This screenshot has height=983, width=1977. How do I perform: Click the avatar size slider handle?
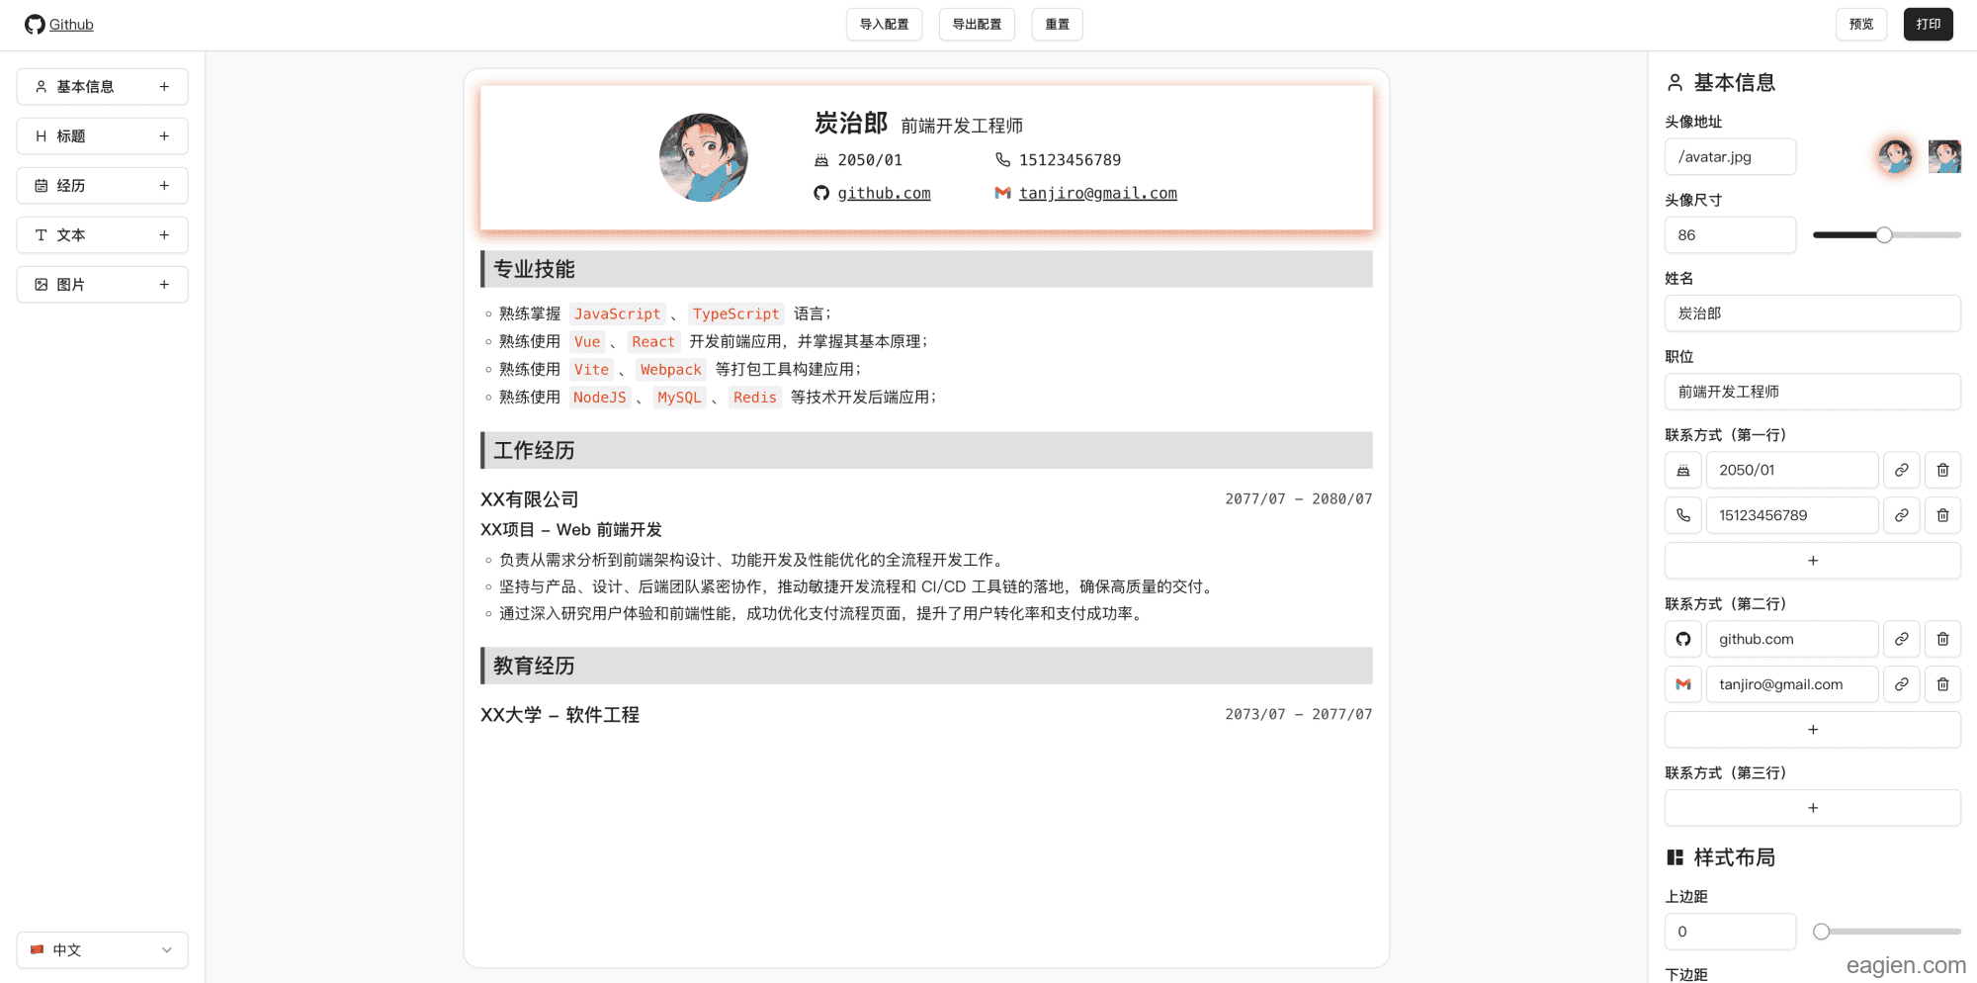[1884, 235]
